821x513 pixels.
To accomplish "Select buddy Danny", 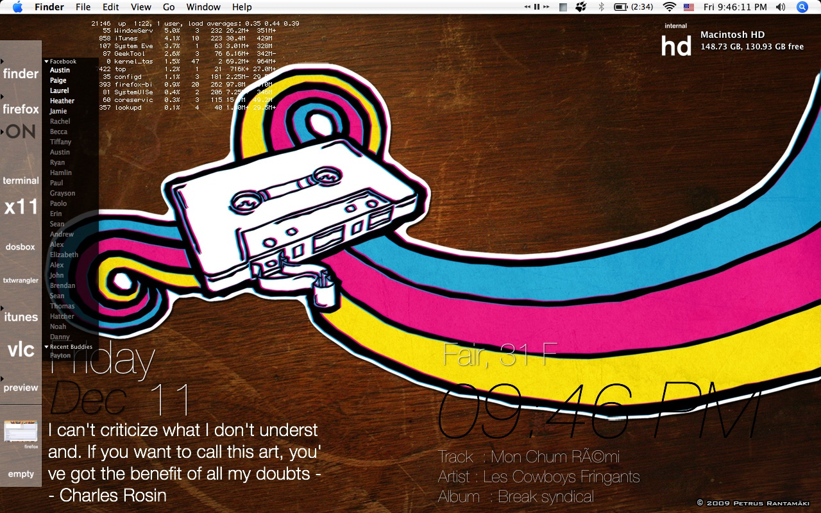I will [60, 337].
